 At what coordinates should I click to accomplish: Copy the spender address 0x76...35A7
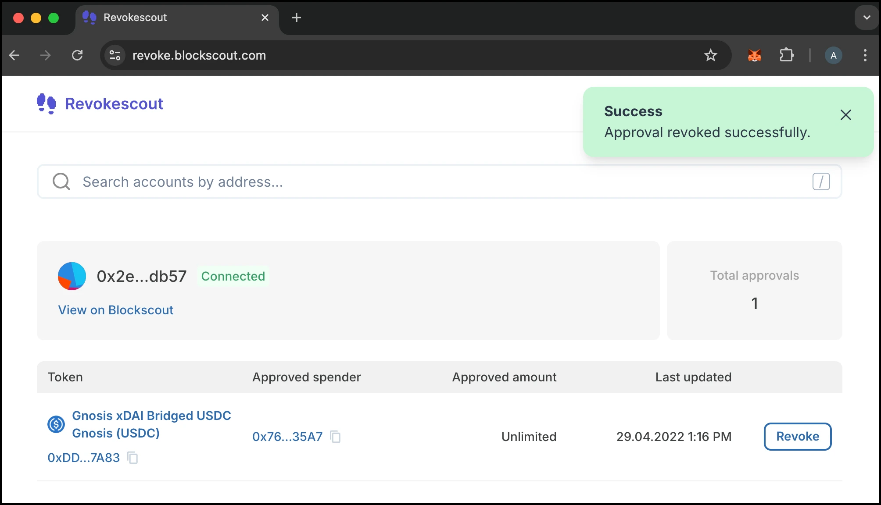(336, 437)
